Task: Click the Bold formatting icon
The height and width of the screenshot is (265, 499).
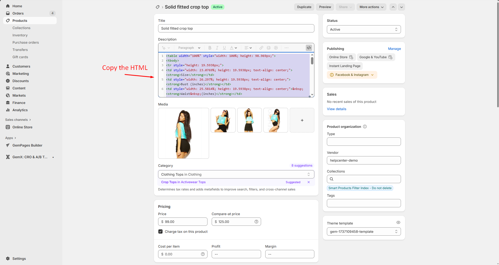Action: pyautogui.click(x=210, y=48)
